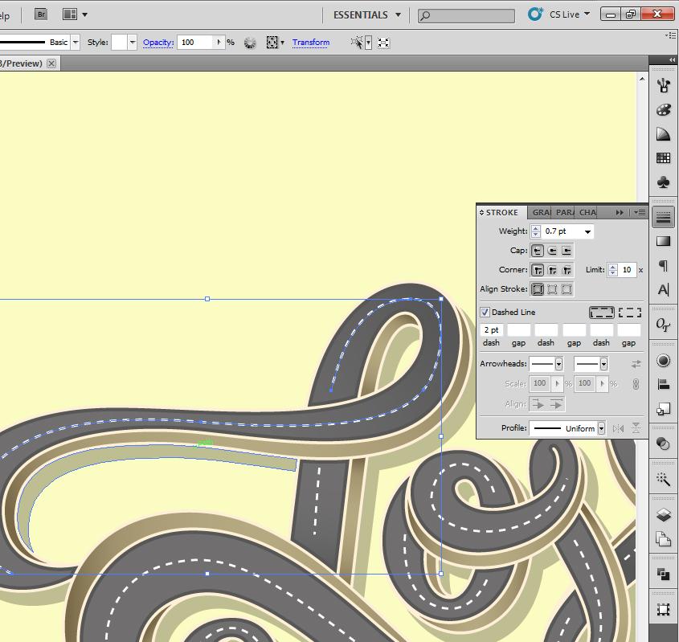Open the ESSENTIALS workspace switcher

(366, 14)
